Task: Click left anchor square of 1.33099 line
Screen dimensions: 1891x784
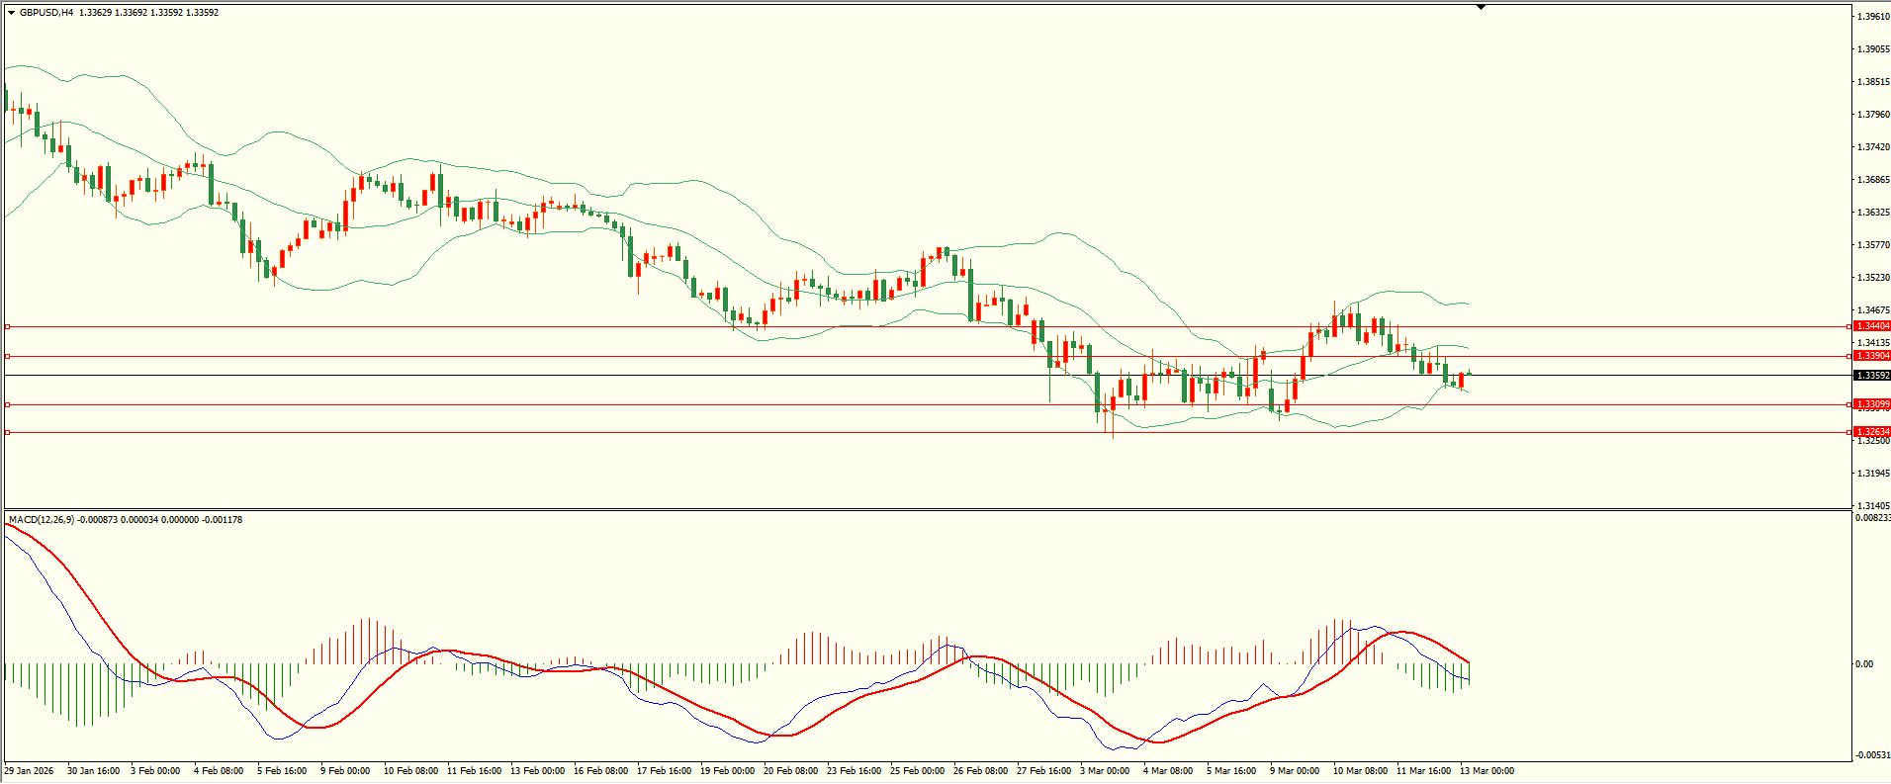Action: (x=8, y=404)
